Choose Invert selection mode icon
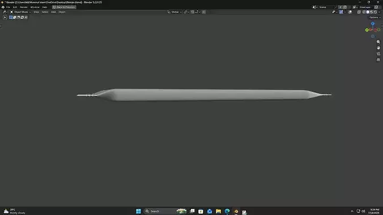This screenshot has width=383, height=215. coord(22,18)
